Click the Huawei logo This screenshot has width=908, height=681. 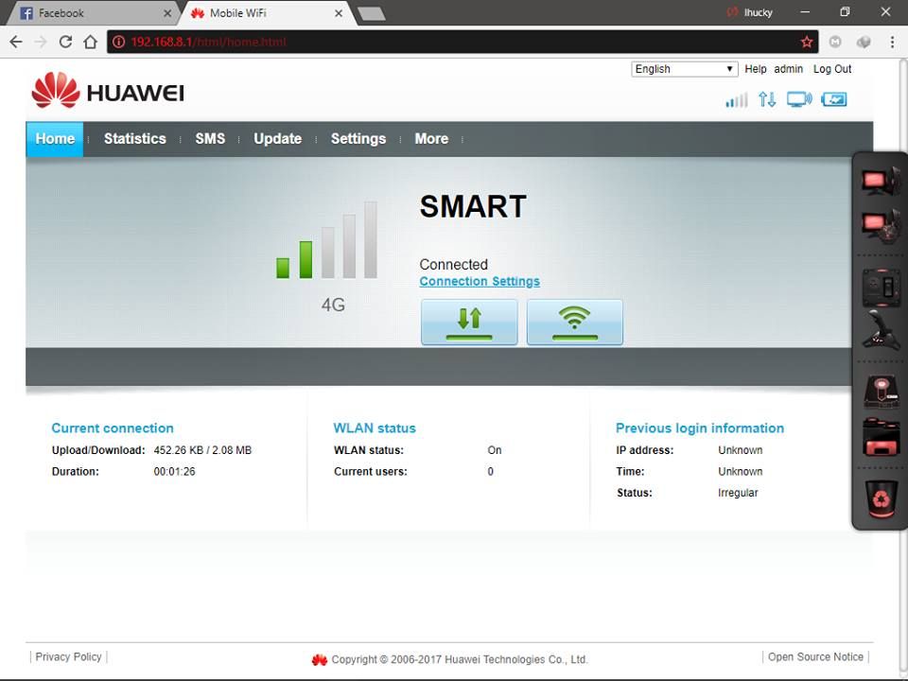[x=108, y=91]
